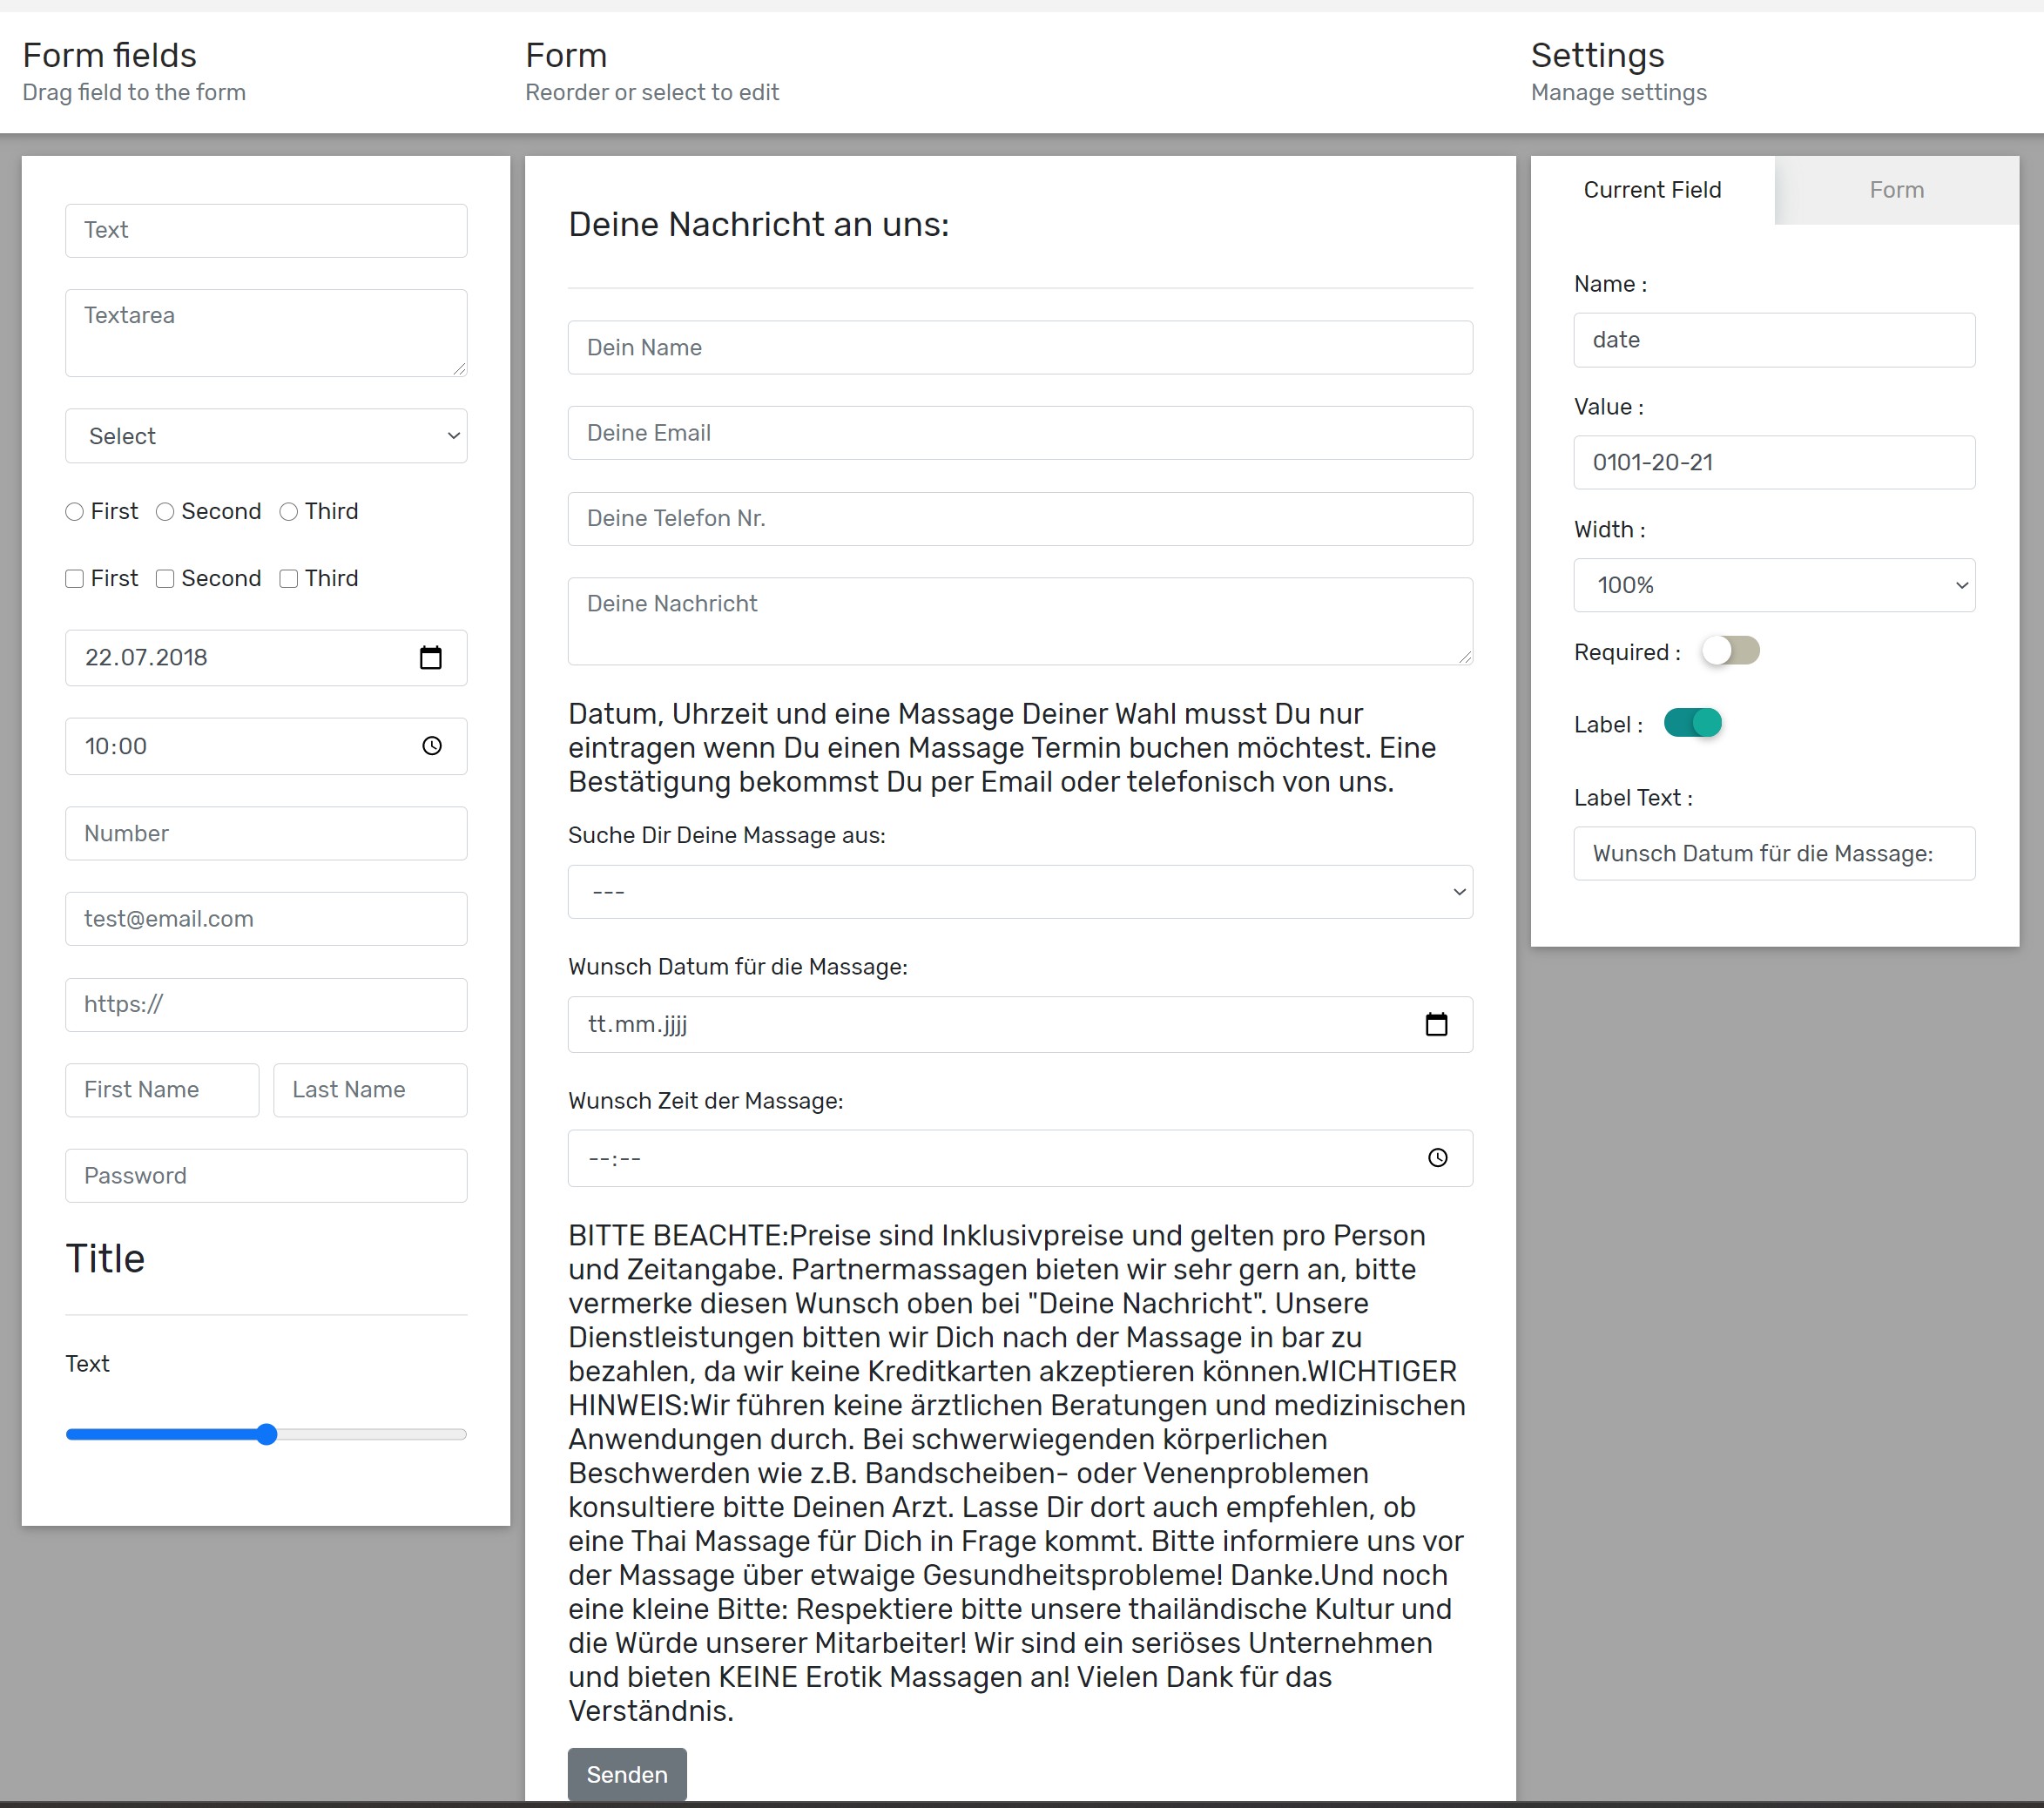
Task: Select the Current Field tab
Action: 1652,190
